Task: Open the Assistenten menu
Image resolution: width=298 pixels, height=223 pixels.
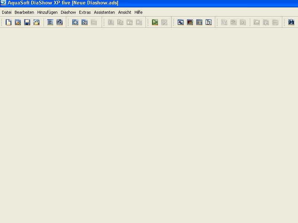Action: 104,12
